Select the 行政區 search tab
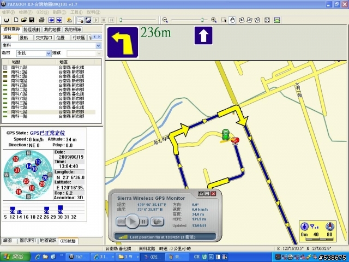Screen dimensions: 349x262 coord(79,38)
